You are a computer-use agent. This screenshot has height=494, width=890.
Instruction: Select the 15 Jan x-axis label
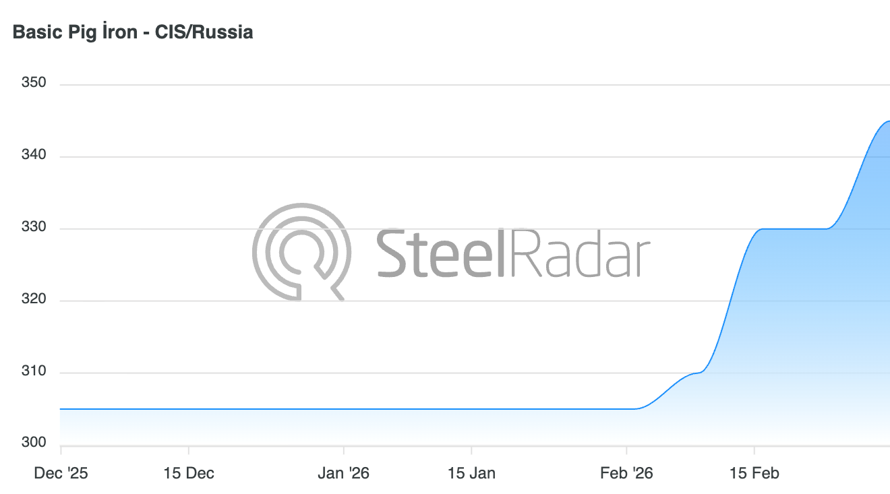[471, 473]
